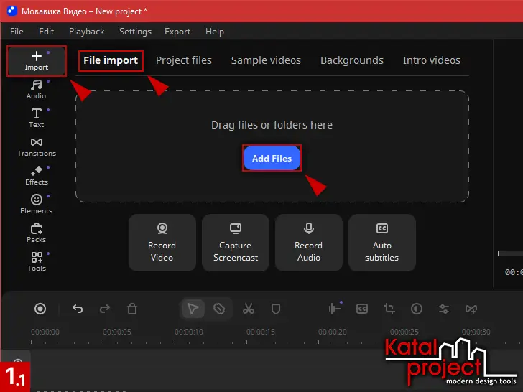This screenshot has height=392, width=523.
Task: Open the Elements panel with smiley icon
Action: [37, 205]
